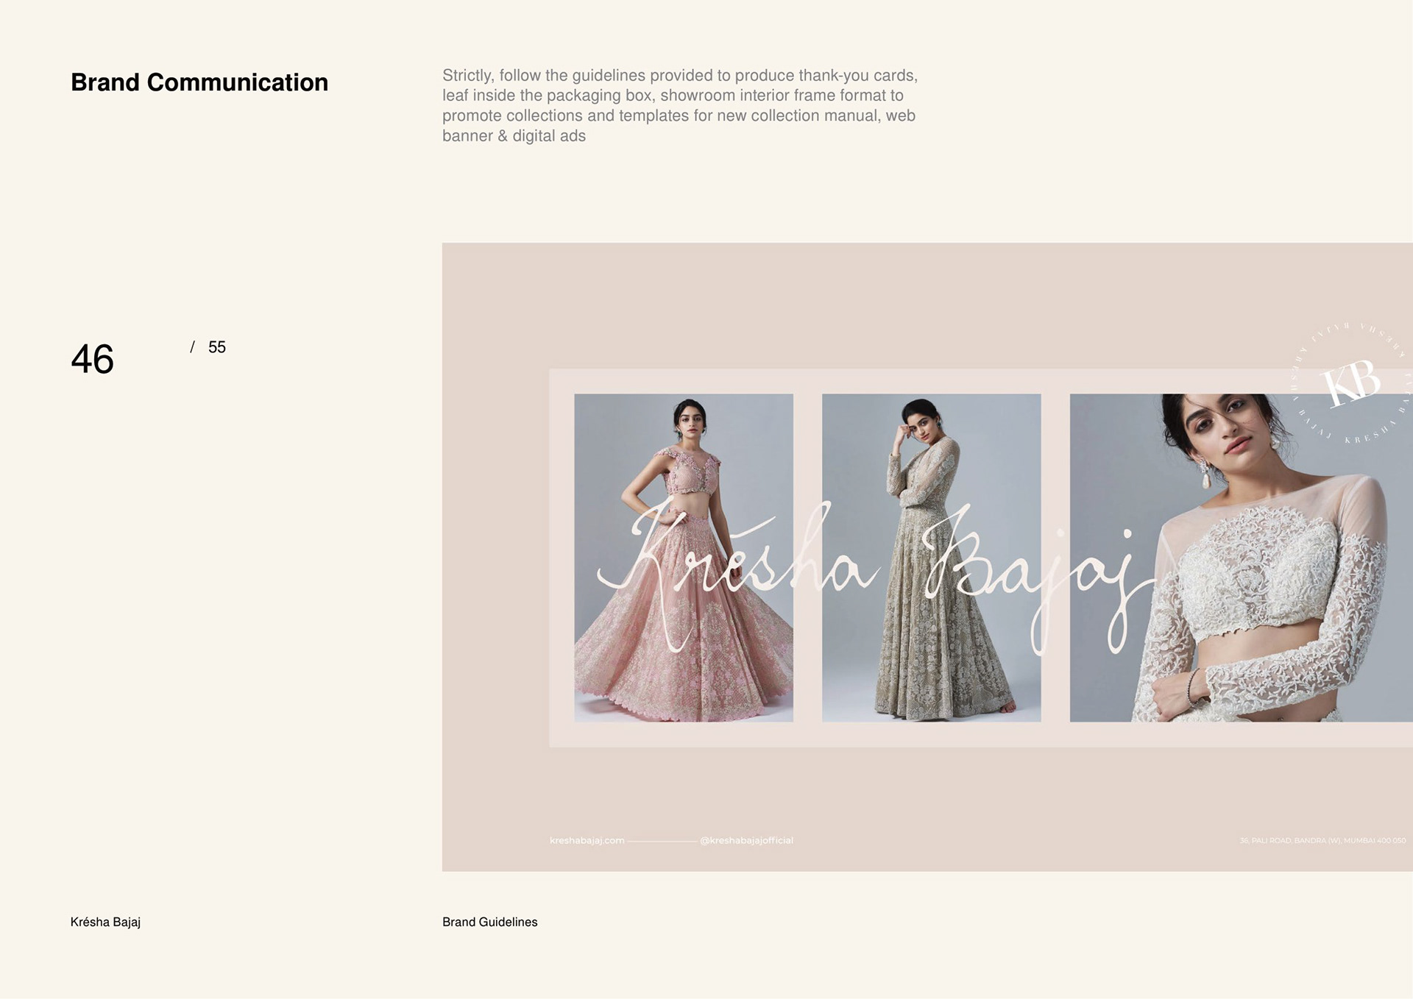This screenshot has width=1413, height=999.
Task: Click the line between website and handle
Action: [662, 840]
